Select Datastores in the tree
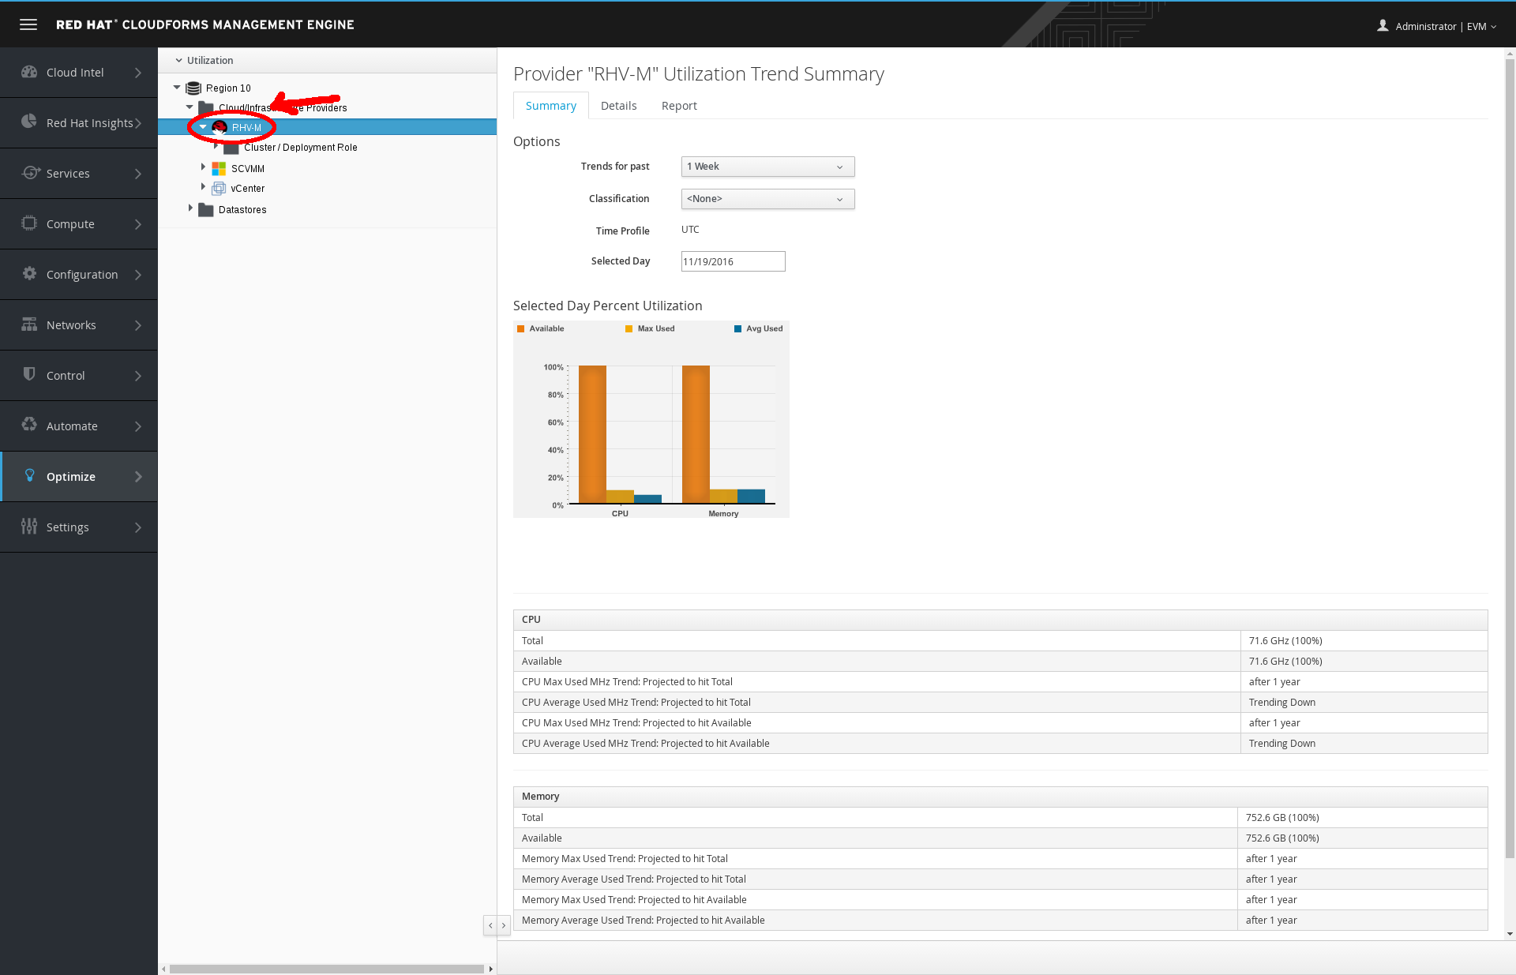The image size is (1516, 975). click(x=242, y=210)
